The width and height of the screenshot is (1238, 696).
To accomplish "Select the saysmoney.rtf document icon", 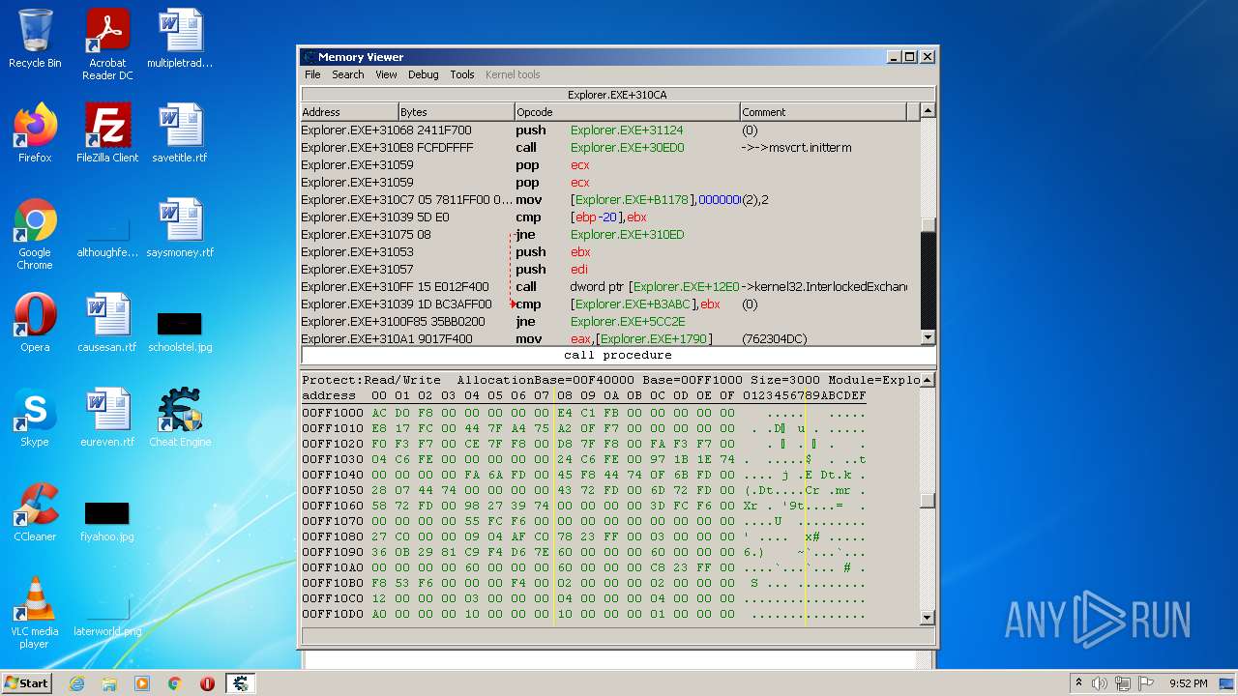I will coord(180,228).
